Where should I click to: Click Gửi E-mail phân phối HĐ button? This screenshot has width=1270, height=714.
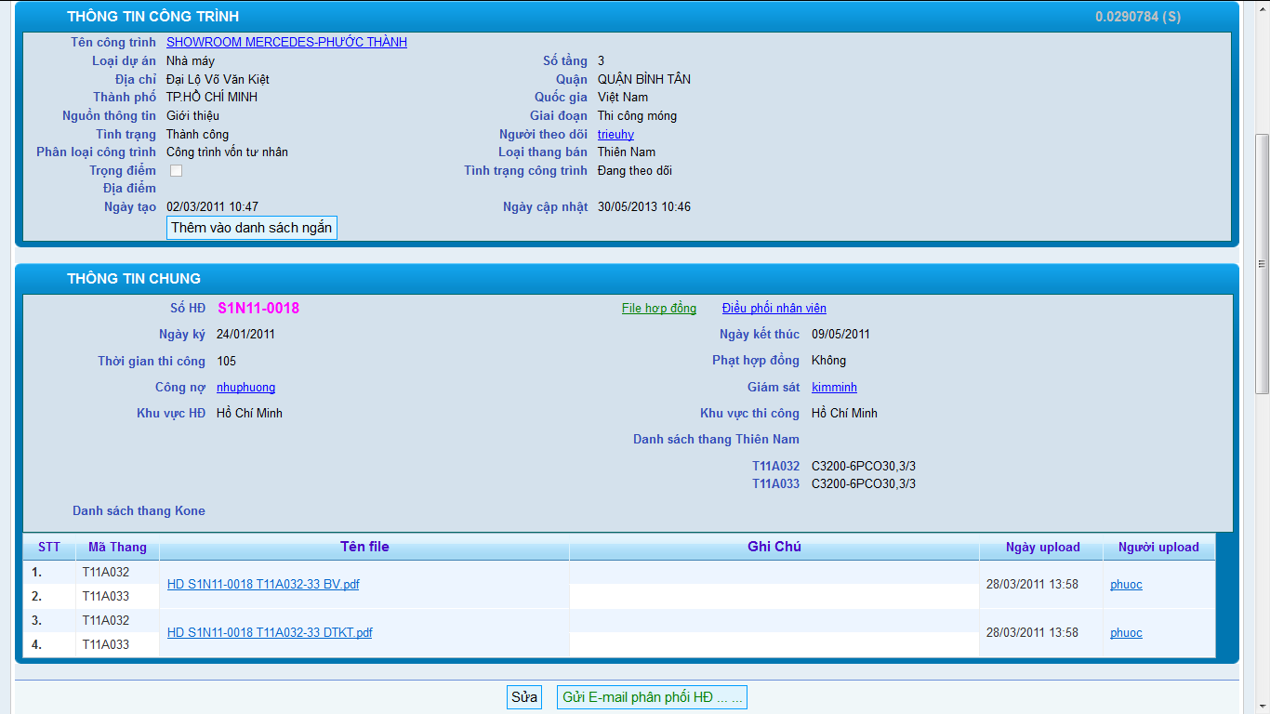(x=652, y=697)
